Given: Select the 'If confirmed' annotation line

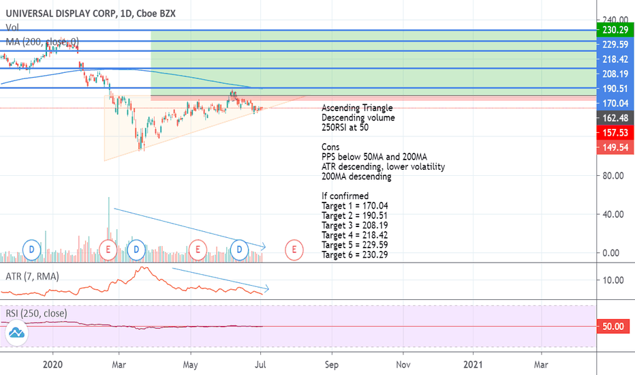Looking at the screenshot, I should point(345,196).
